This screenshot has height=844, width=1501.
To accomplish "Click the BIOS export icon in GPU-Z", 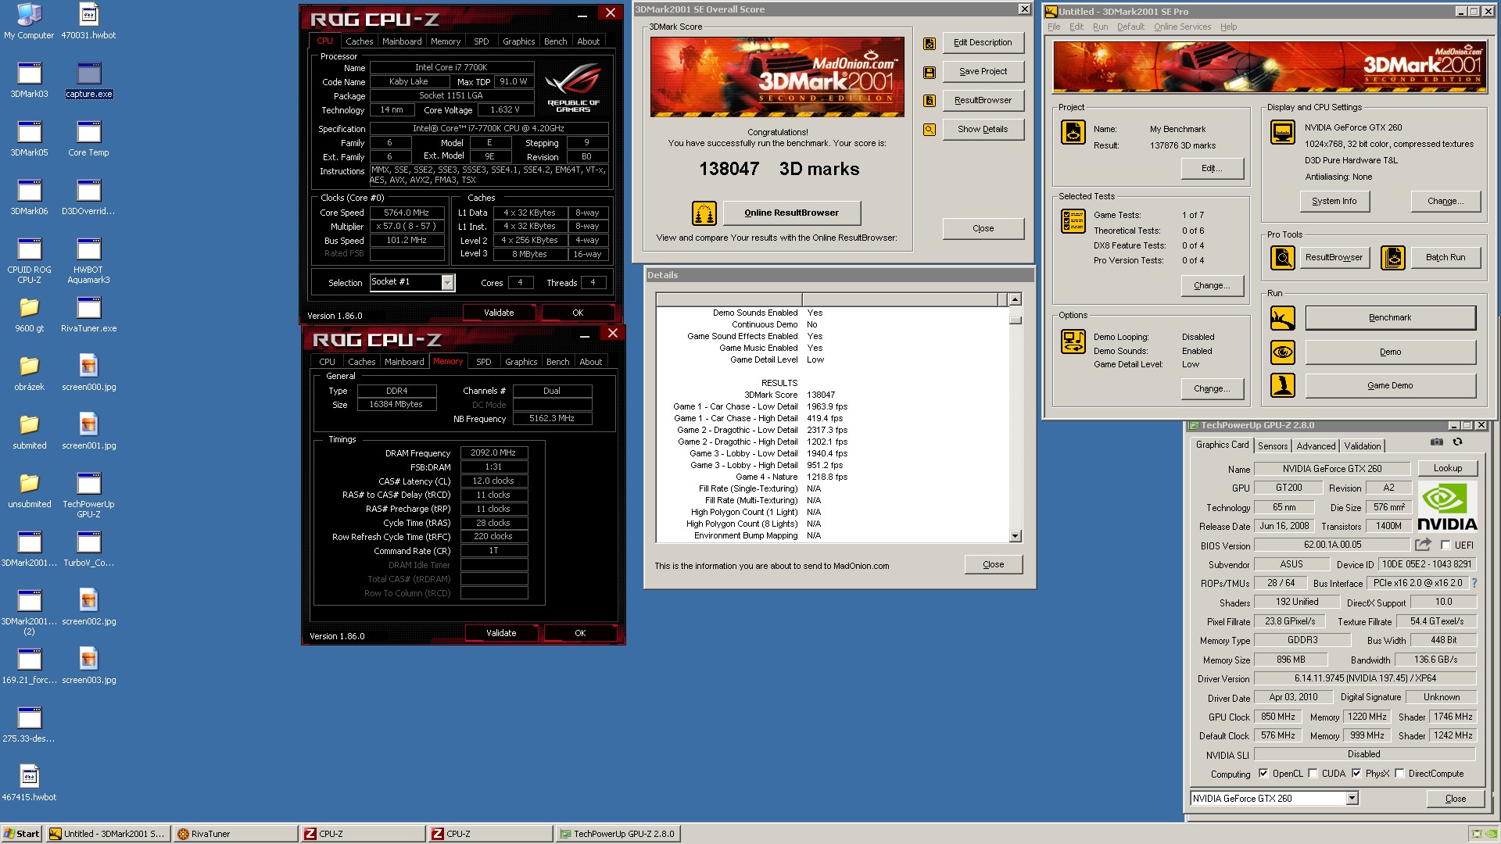I will 1423,545.
